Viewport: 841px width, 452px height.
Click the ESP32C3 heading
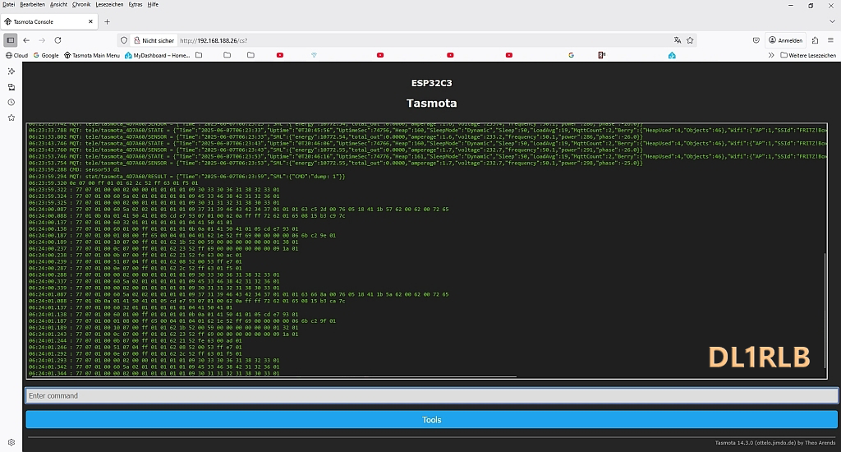coord(432,83)
